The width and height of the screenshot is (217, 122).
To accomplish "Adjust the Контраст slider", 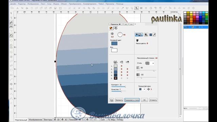I will [118, 87].
